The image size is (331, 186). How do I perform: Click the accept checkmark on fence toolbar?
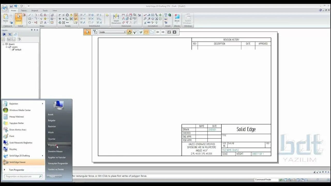click(169, 32)
